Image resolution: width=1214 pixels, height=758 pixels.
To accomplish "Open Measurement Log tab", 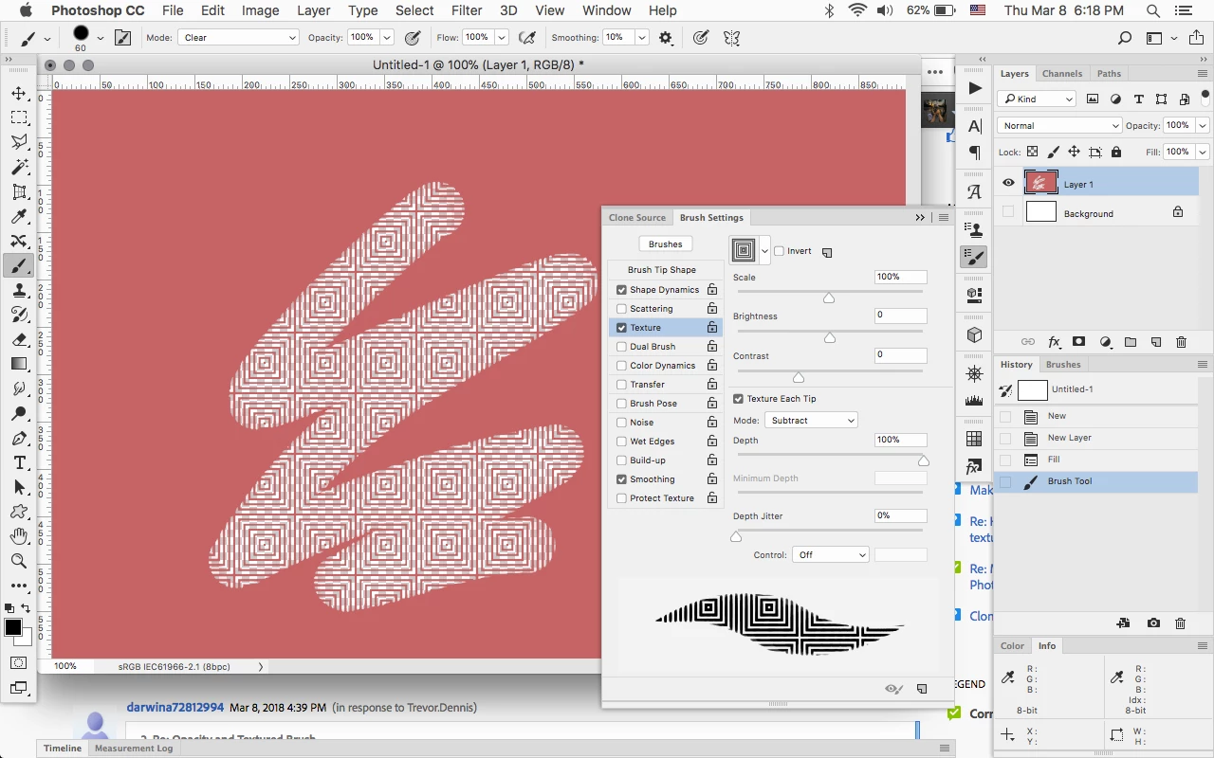I will click(x=134, y=748).
